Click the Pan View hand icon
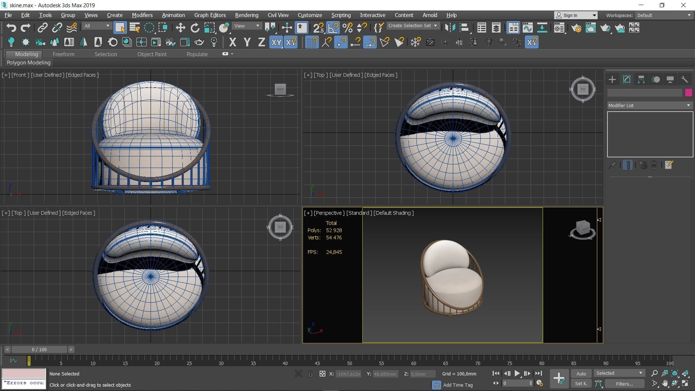The width and height of the screenshot is (695, 391). 665,383
